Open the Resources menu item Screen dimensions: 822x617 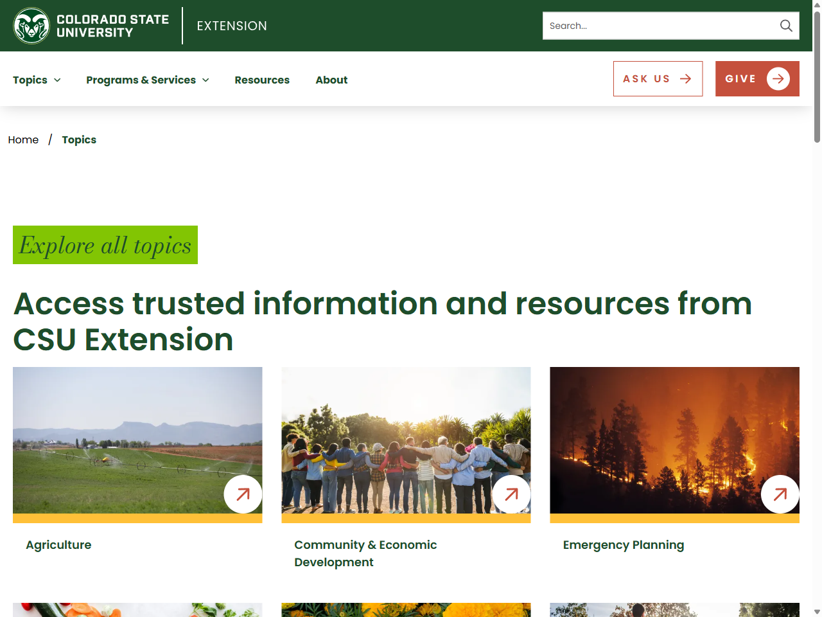point(262,80)
